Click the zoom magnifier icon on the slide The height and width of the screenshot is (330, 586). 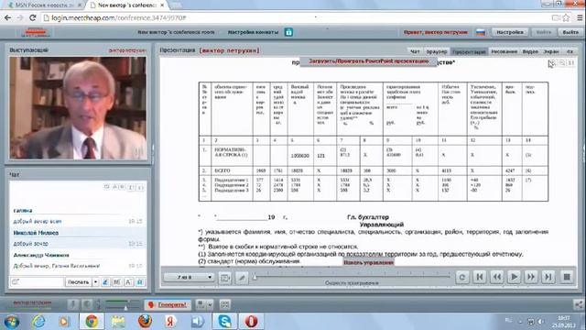point(561,63)
